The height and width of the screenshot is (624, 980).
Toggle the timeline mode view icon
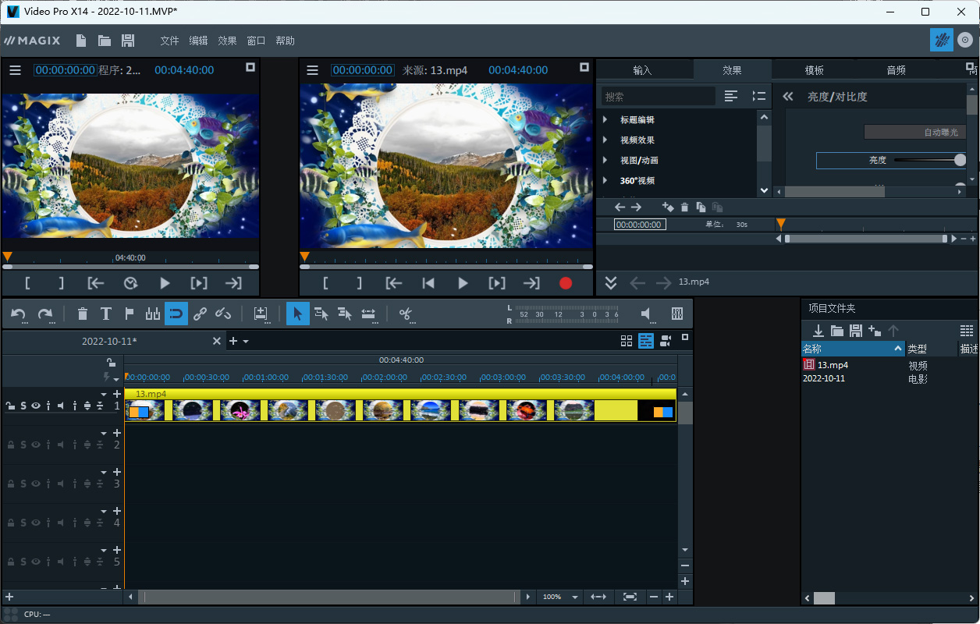[646, 341]
